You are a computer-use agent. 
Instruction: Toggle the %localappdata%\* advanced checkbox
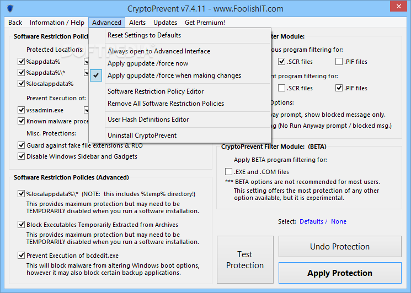(x=21, y=194)
